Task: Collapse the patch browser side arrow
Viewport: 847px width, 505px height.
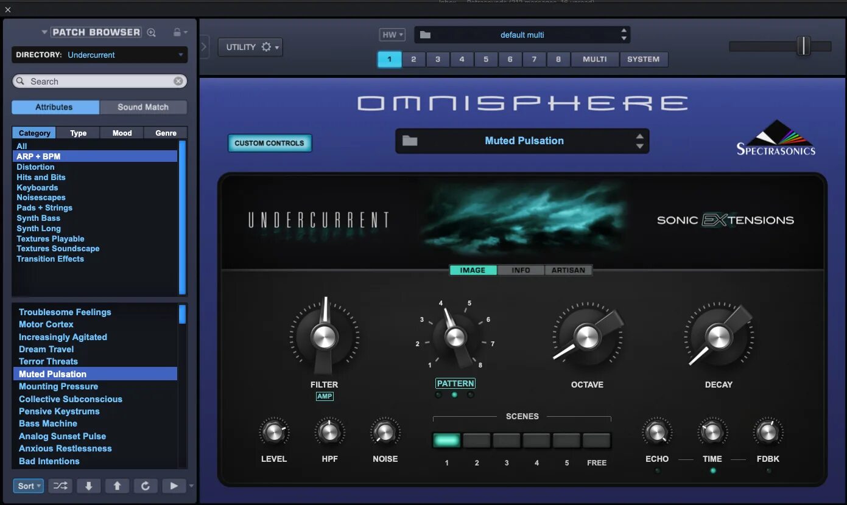Action: coord(204,47)
